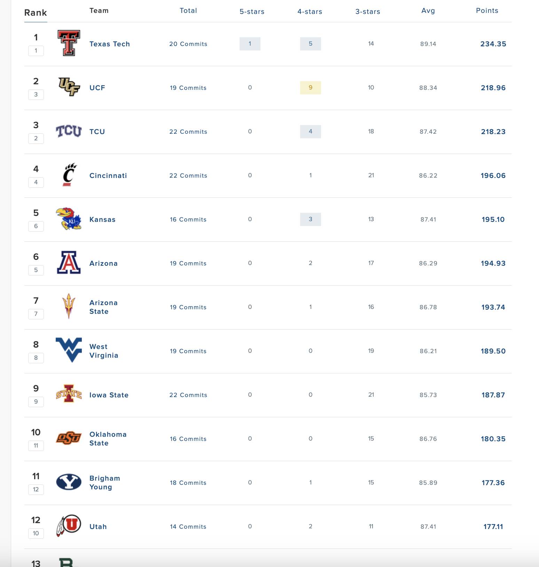The height and width of the screenshot is (567, 539).
Task: Sort by the Points column header
Action: [x=487, y=11]
